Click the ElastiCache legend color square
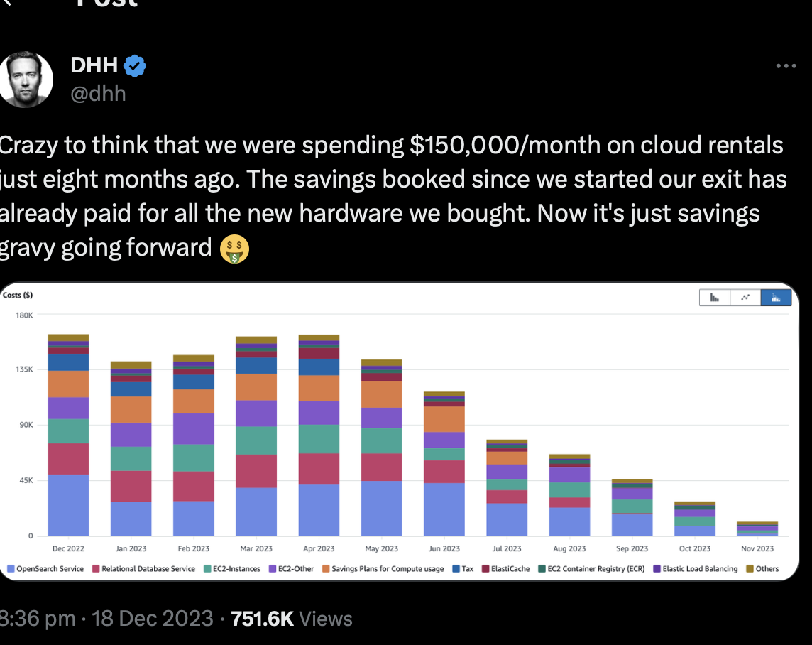This screenshot has width=812, height=645. [486, 569]
